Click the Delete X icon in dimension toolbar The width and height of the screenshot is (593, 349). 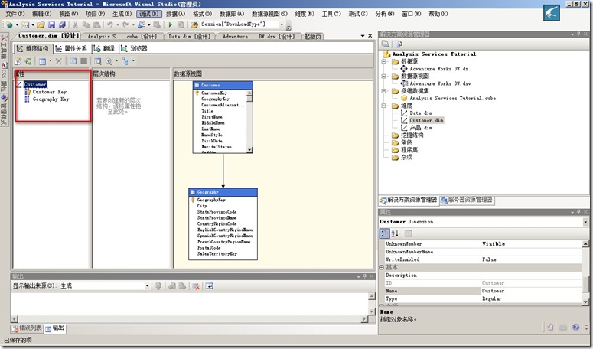[59, 61]
